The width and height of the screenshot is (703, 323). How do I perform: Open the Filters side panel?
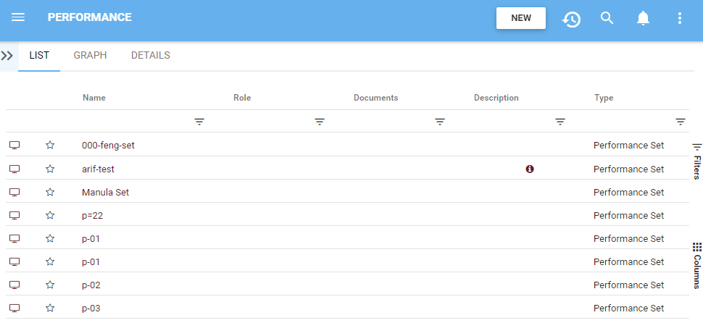tap(696, 161)
